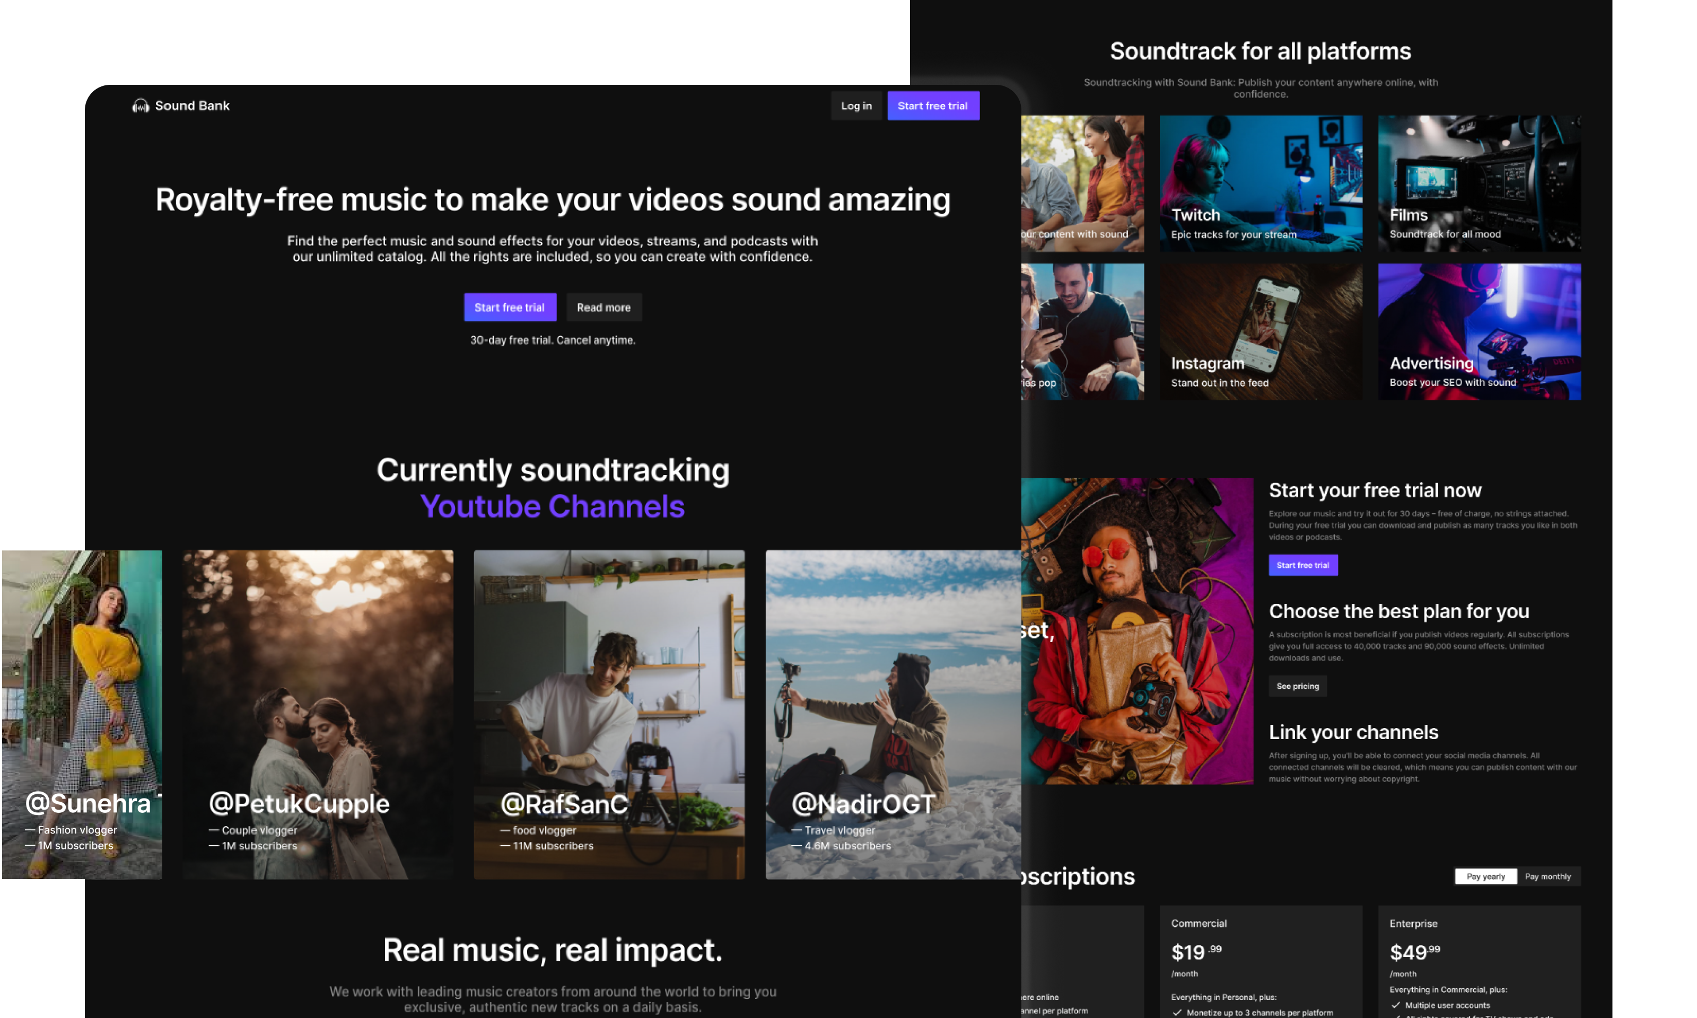1697x1018 pixels.
Task: Click Start free trial under free trial section
Action: (1302, 565)
